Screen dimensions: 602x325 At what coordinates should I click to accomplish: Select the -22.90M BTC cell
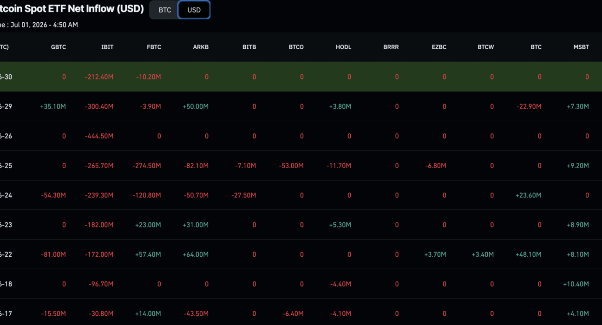[x=529, y=106]
